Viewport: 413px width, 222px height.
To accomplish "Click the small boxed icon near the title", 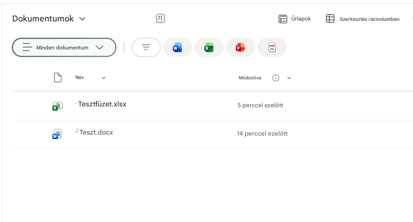I will pyautogui.click(x=160, y=18).
